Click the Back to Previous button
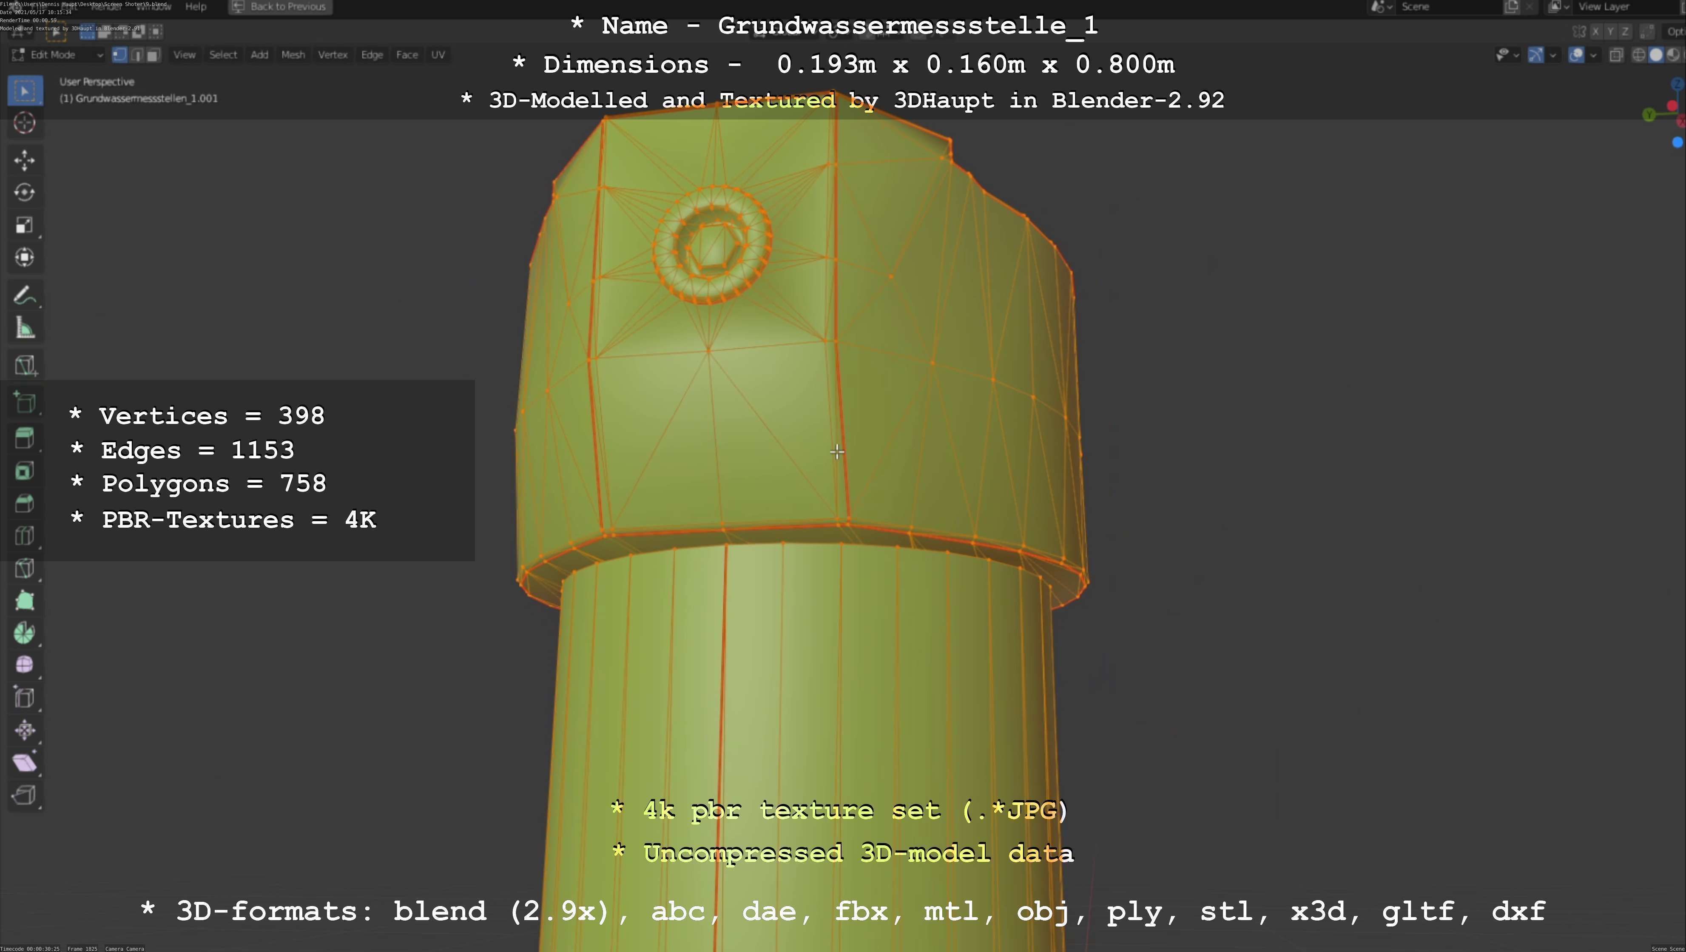 click(280, 6)
